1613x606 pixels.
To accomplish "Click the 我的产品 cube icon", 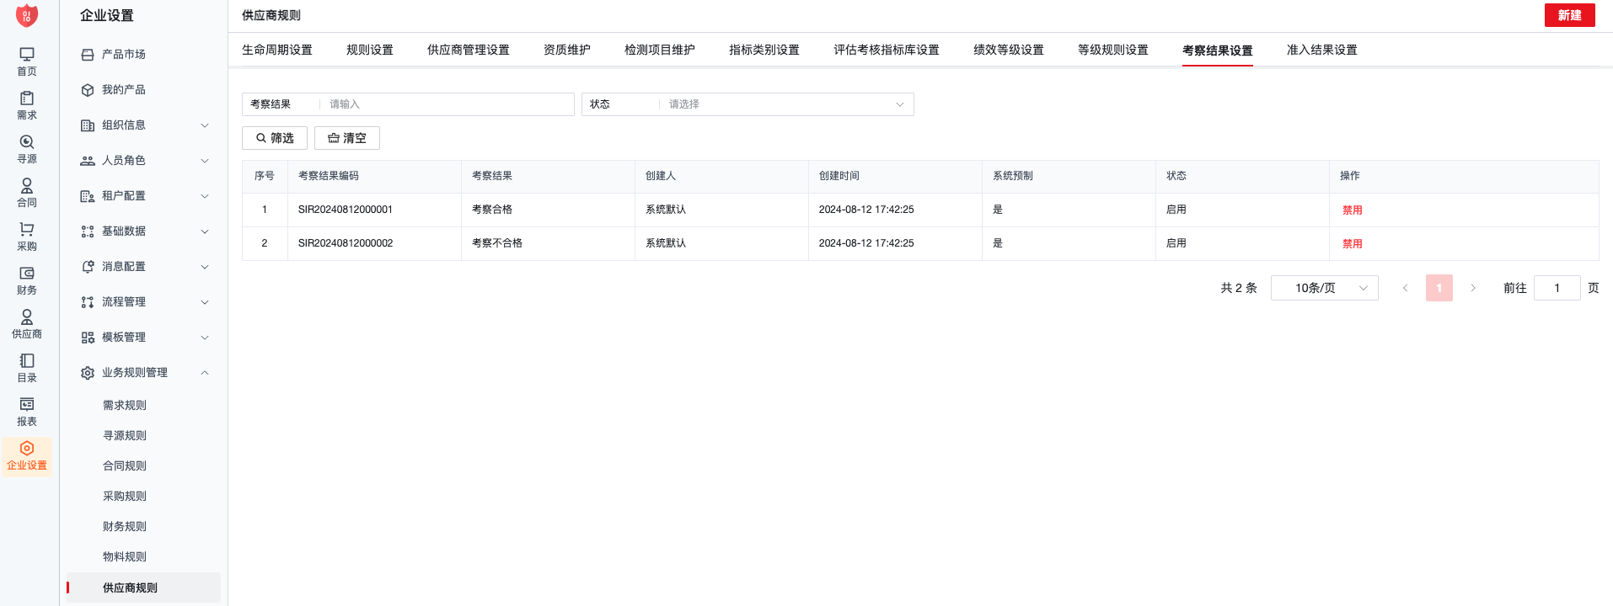I will tap(88, 90).
